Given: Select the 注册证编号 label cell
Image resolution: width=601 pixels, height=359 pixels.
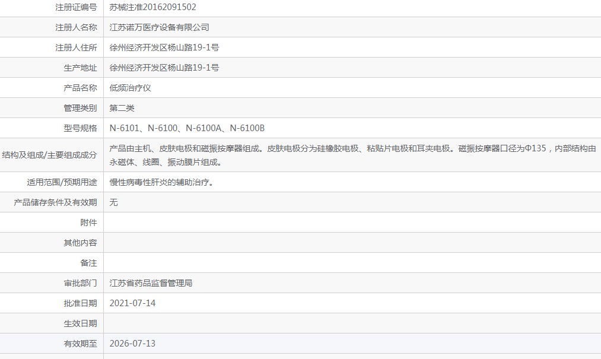Looking at the screenshot, I should (76, 7).
